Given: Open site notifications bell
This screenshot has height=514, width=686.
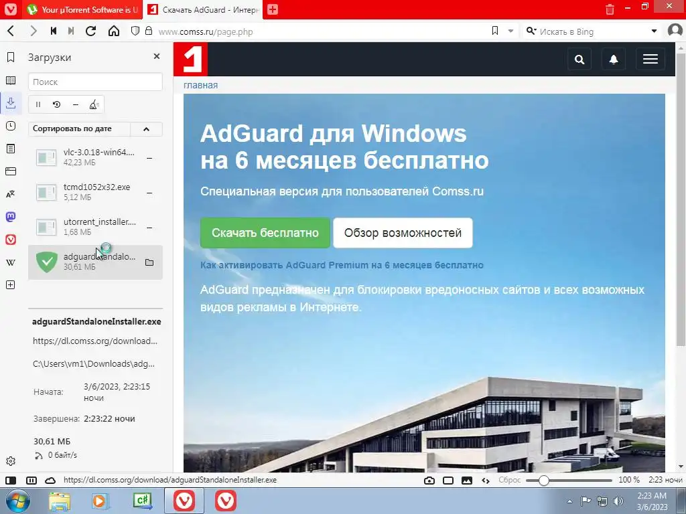Looking at the screenshot, I should (x=614, y=59).
